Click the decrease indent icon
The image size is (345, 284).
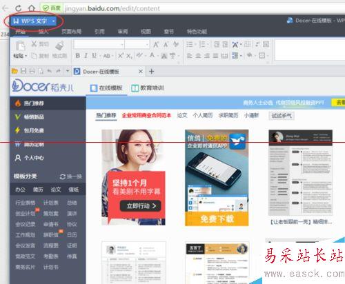click(x=217, y=44)
